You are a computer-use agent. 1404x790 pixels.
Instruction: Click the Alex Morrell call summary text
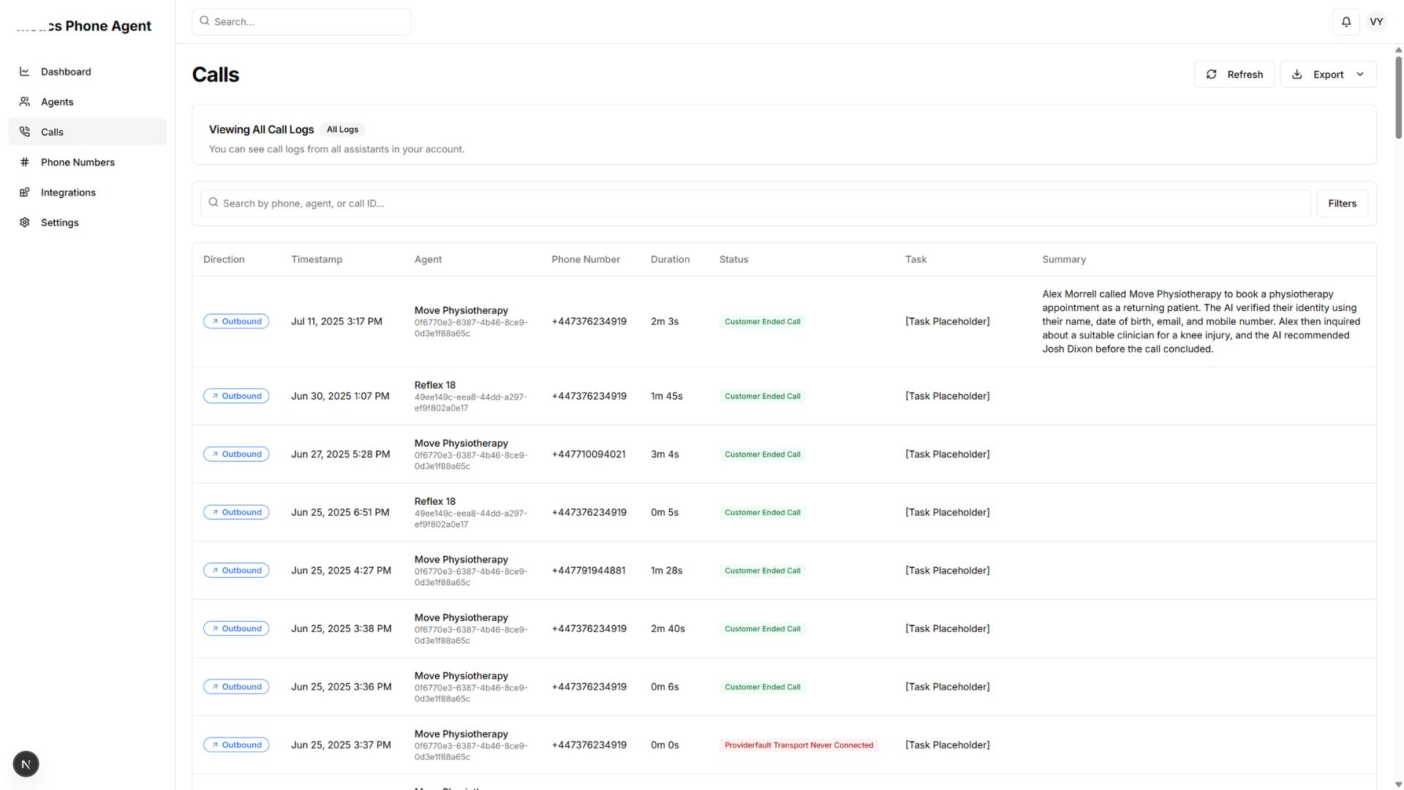(1201, 322)
